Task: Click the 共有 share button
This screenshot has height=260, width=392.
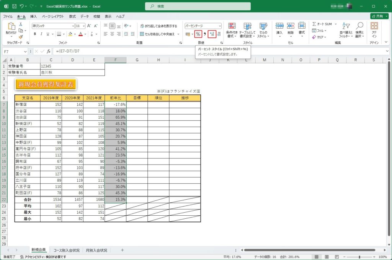Action: coord(379,16)
